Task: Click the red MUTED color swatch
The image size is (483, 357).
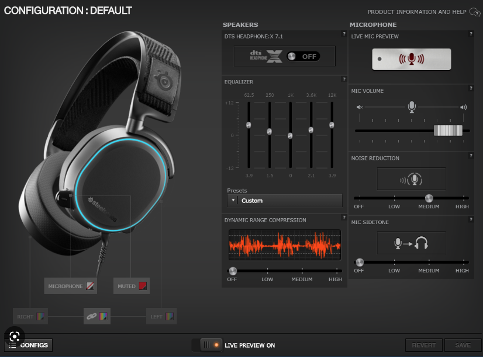Action: point(143,286)
